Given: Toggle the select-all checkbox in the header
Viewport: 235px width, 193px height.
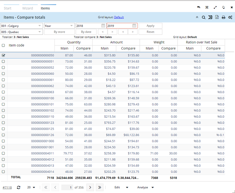Looking at the screenshot, I should (3, 45).
